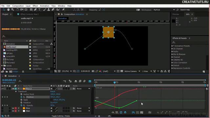Screen dimensions: 210x118
Task: Open the Effect menu
Action: tap(35, 6)
